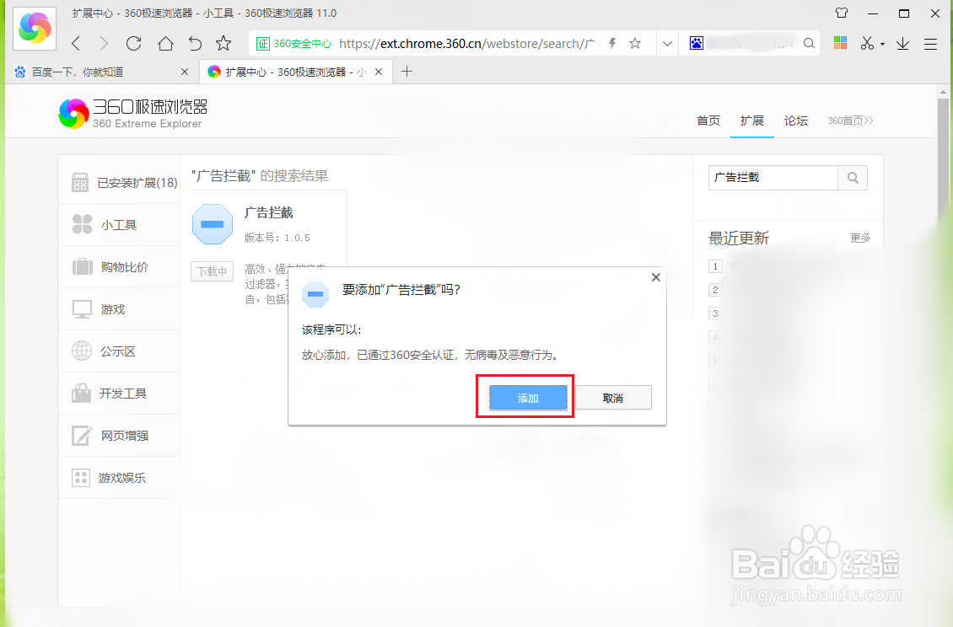
Task: Open the 论坛 navigation item
Action: pyautogui.click(x=795, y=121)
